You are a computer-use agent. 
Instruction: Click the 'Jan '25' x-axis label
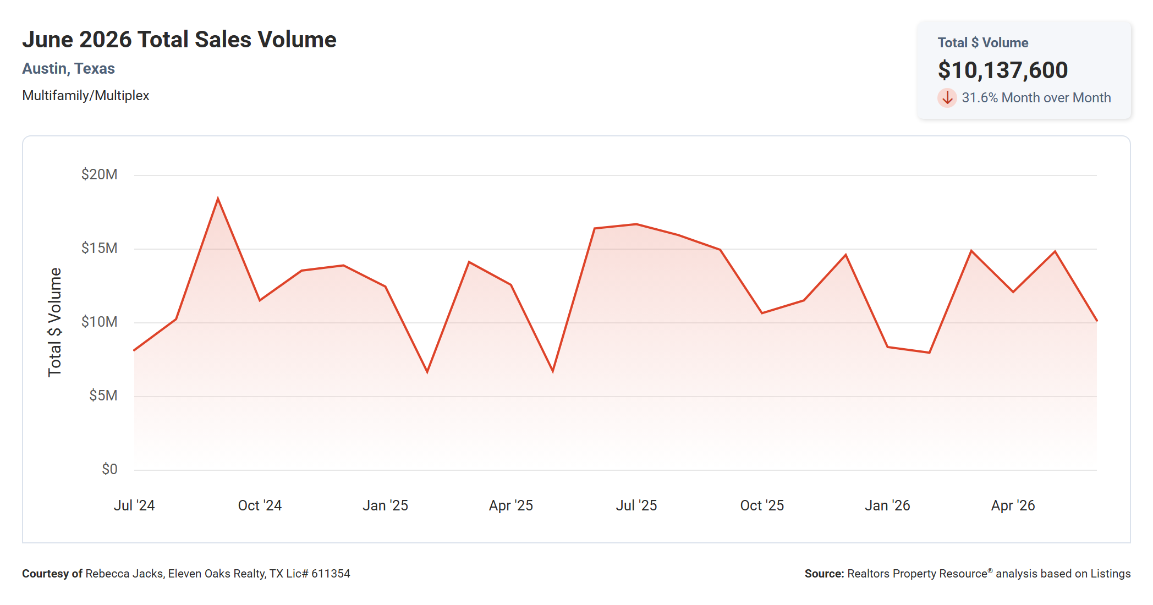pos(385,505)
